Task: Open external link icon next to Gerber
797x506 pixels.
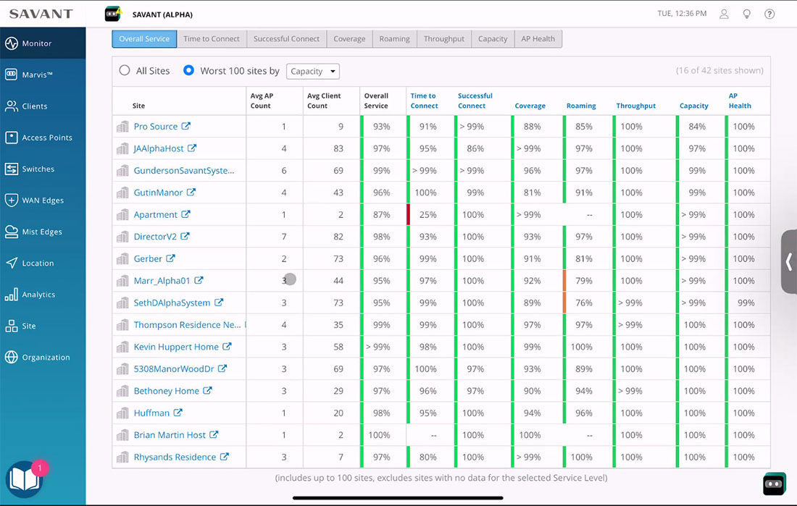Action: point(170,258)
